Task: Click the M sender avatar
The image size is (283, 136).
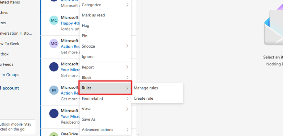Action: pos(54,90)
